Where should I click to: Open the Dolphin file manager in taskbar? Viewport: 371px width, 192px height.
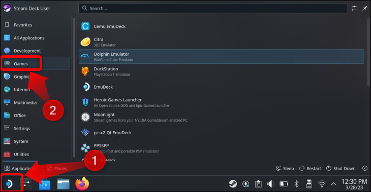click(64, 184)
